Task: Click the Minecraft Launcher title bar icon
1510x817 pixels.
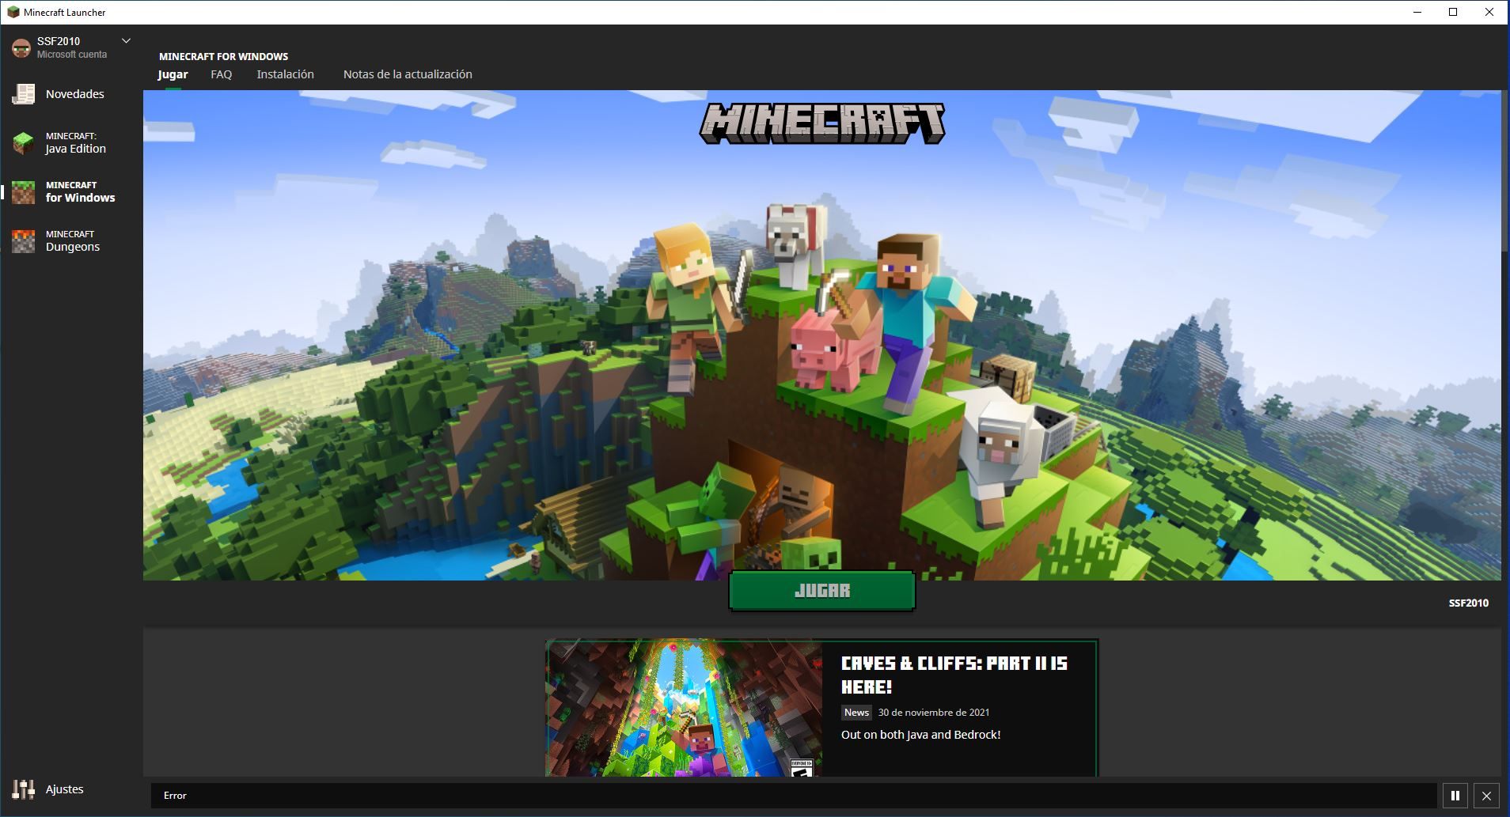Action: [x=13, y=12]
